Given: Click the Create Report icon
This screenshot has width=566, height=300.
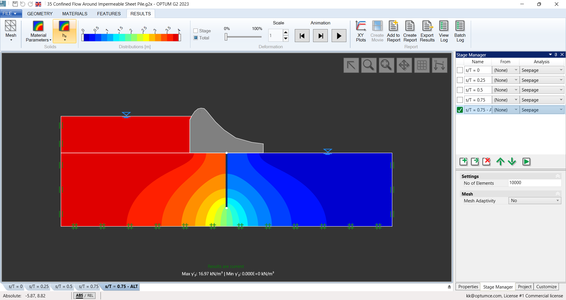Looking at the screenshot, I should 410,31.
